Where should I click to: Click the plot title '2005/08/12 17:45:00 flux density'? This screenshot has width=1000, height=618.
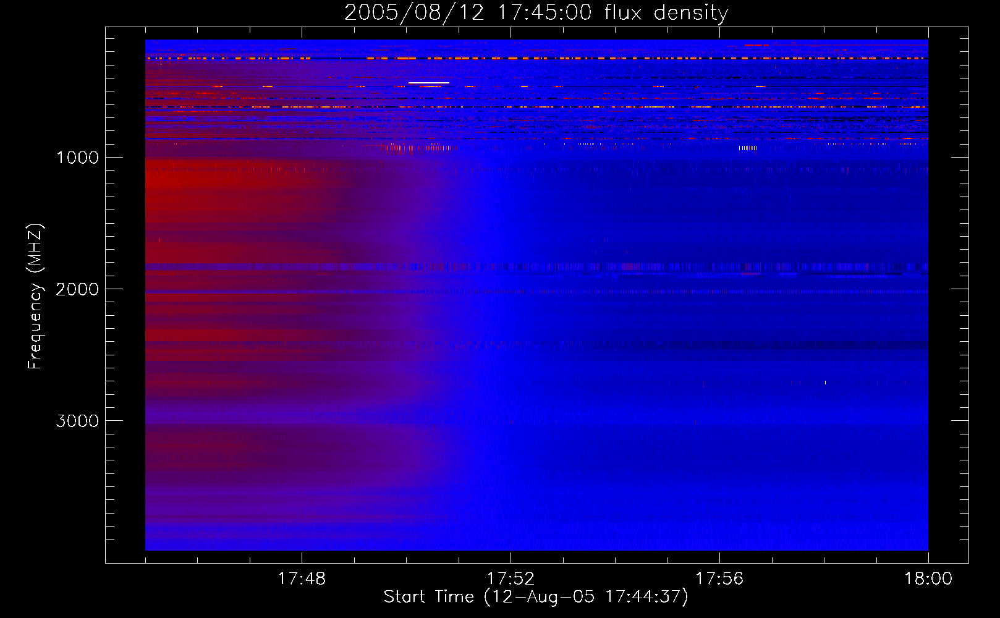tap(536, 12)
